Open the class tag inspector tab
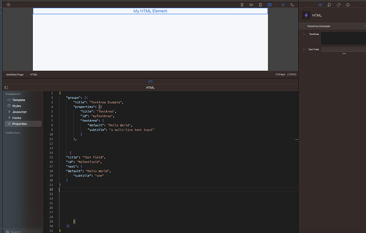The width and height of the screenshot is (366, 233). tap(338, 5)
